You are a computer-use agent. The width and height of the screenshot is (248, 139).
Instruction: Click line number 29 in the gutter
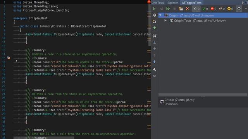pos(3,114)
